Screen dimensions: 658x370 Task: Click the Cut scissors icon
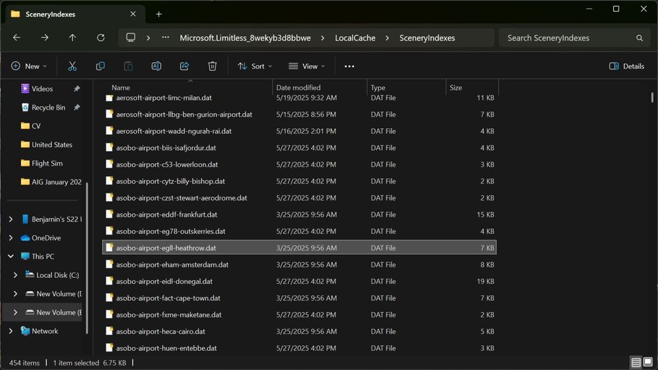coord(72,66)
